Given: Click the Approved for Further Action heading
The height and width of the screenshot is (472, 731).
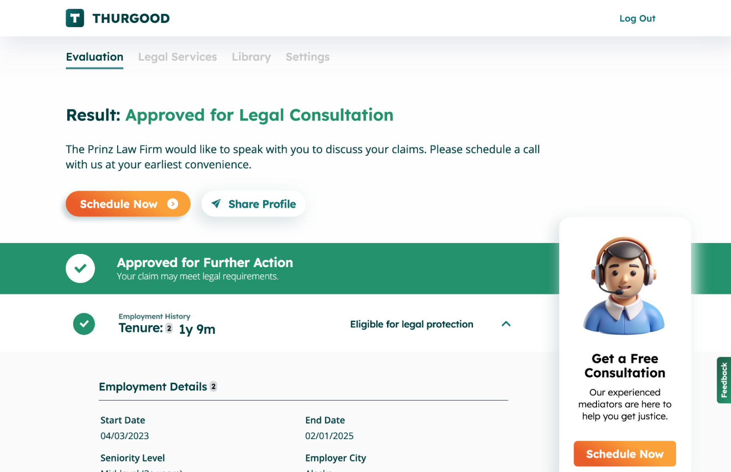Looking at the screenshot, I should [x=205, y=262].
